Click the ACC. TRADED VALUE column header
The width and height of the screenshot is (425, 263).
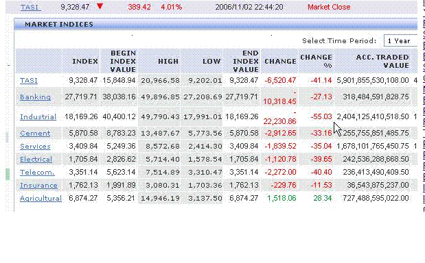[x=382, y=62]
